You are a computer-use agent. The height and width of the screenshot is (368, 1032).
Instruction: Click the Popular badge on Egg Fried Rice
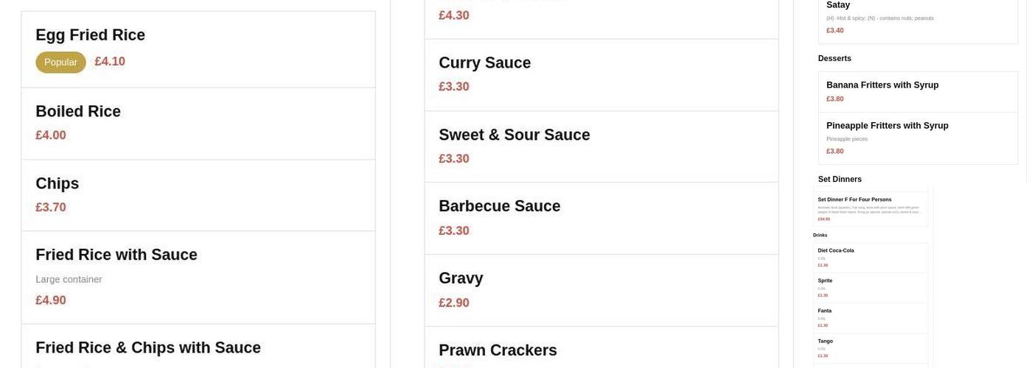(60, 63)
